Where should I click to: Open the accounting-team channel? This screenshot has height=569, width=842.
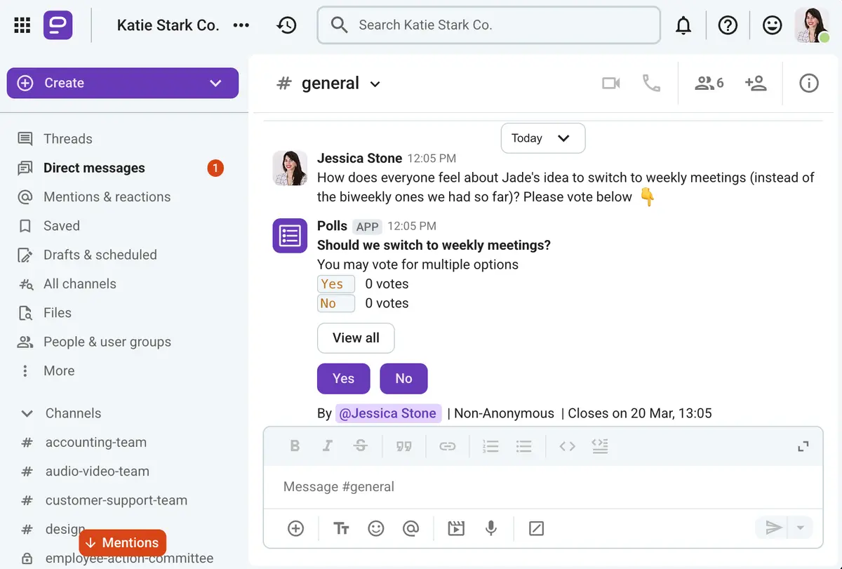click(x=96, y=443)
